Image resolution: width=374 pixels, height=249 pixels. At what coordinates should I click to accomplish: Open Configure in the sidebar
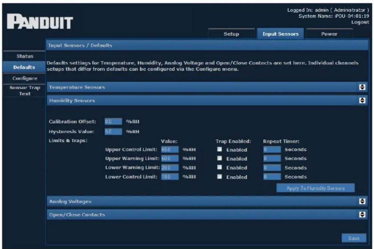(x=24, y=78)
